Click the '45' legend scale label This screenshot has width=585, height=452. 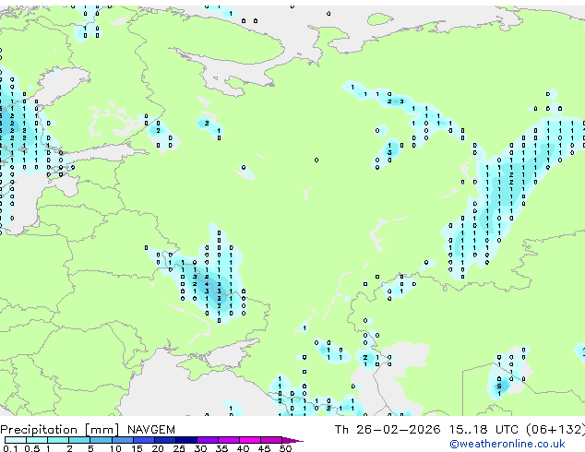pos(264,448)
